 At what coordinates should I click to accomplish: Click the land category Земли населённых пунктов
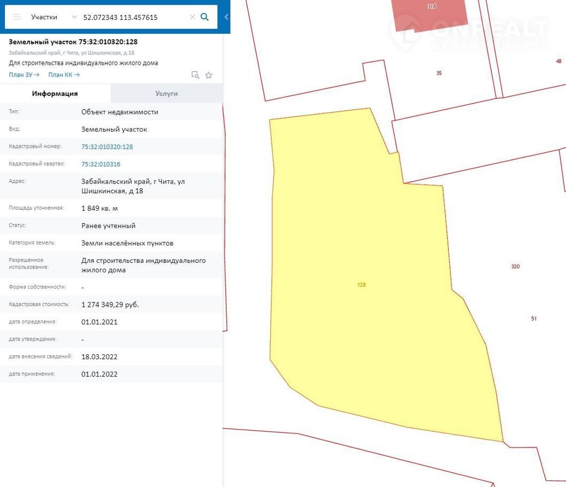127,243
